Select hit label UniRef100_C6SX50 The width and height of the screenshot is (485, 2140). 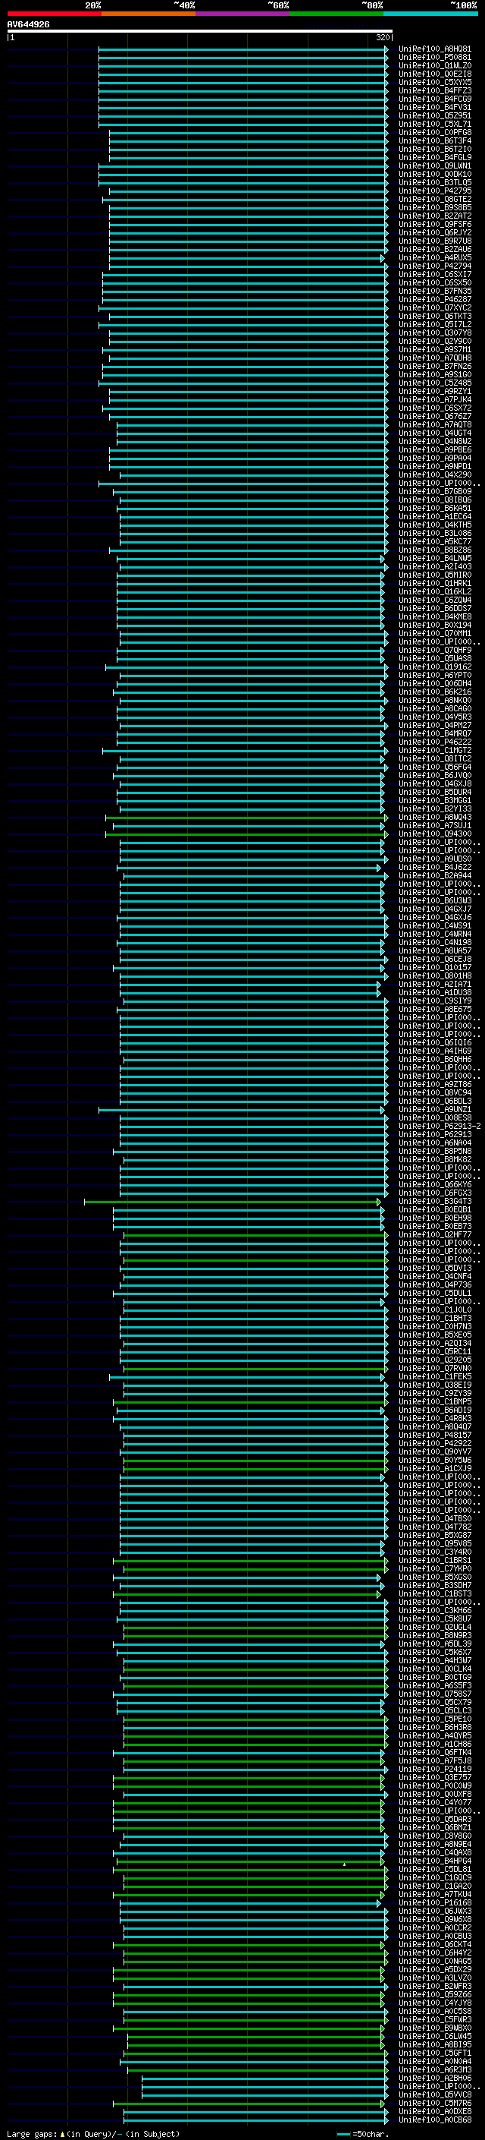(x=435, y=282)
